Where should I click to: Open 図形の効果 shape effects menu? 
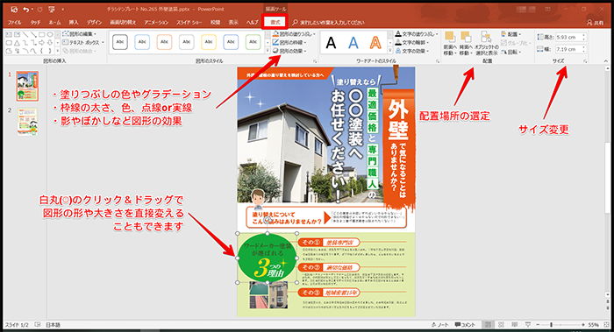point(289,51)
